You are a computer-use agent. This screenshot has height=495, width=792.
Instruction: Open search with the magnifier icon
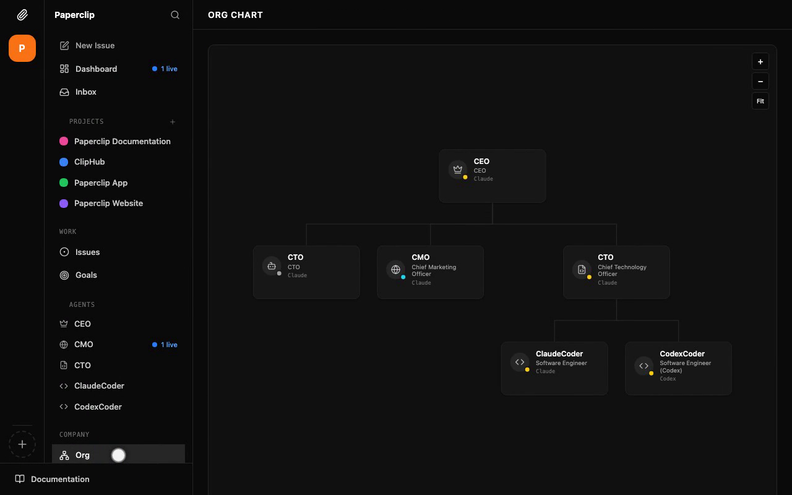tap(175, 15)
